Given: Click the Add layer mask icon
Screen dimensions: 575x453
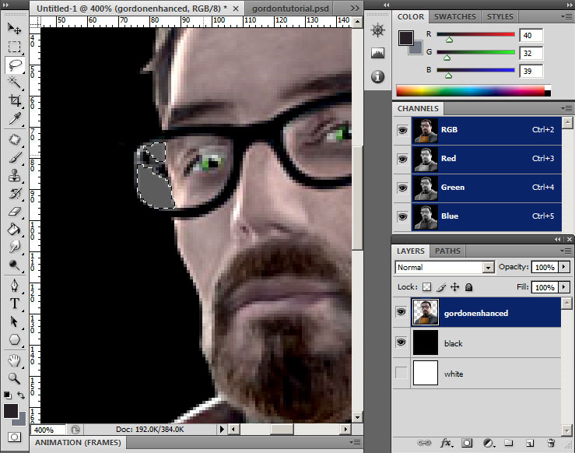Looking at the screenshot, I should click(468, 443).
